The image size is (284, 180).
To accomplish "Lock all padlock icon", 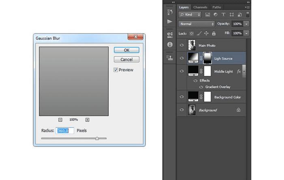I will click(x=214, y=33).
